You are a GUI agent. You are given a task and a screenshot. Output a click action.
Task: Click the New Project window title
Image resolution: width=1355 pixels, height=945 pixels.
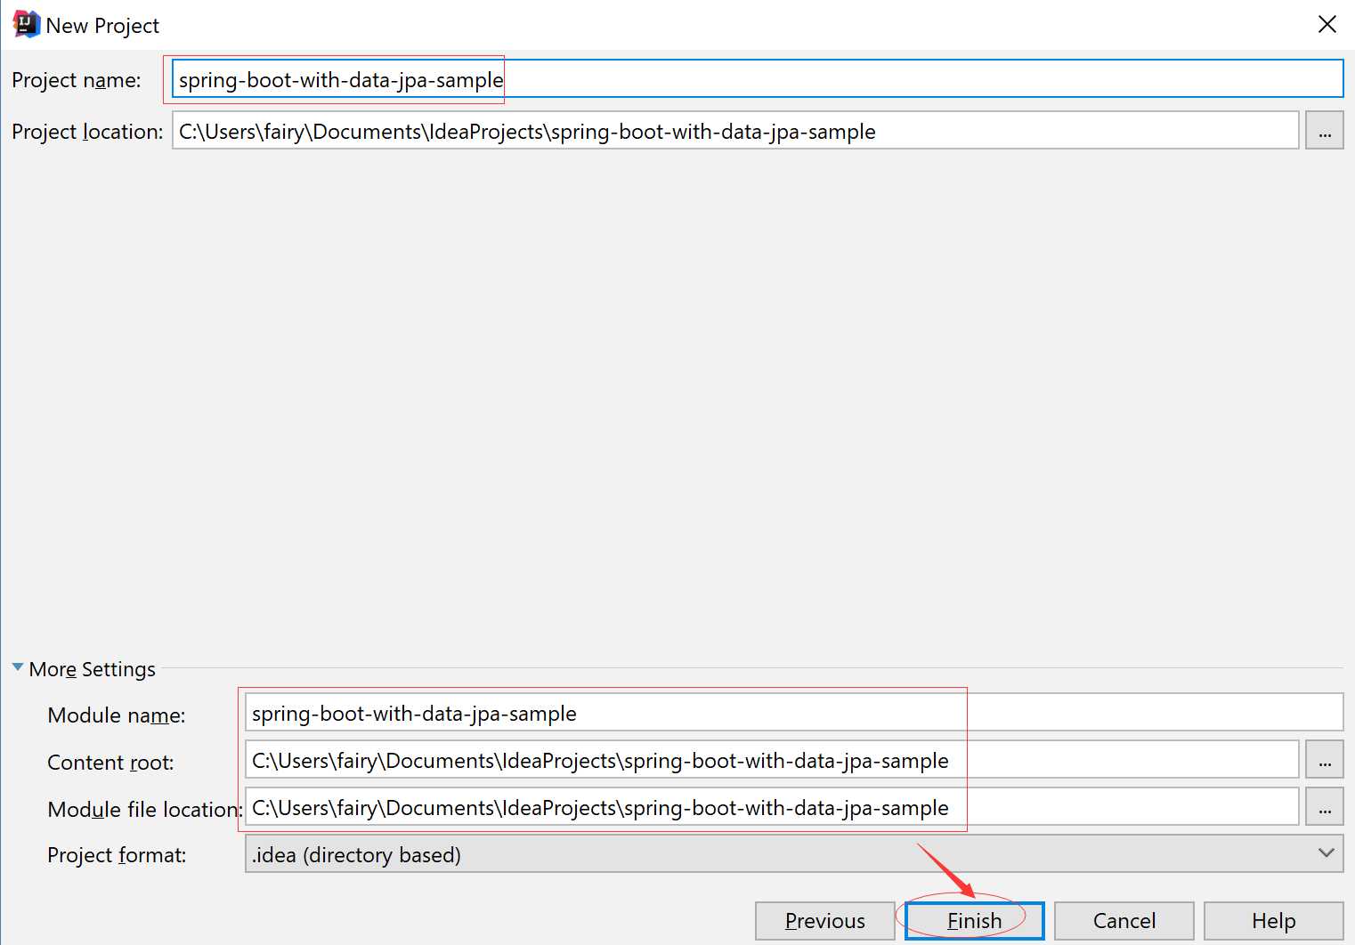click(102, 26)
